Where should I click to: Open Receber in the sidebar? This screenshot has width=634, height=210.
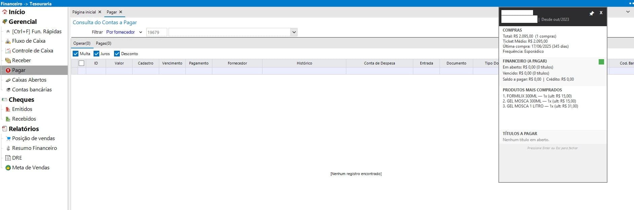click(22, 60)
